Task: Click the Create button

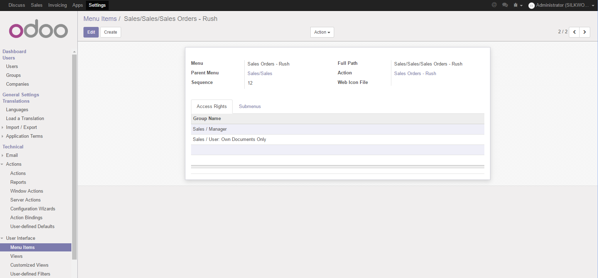Action: [x=110, y=32]
